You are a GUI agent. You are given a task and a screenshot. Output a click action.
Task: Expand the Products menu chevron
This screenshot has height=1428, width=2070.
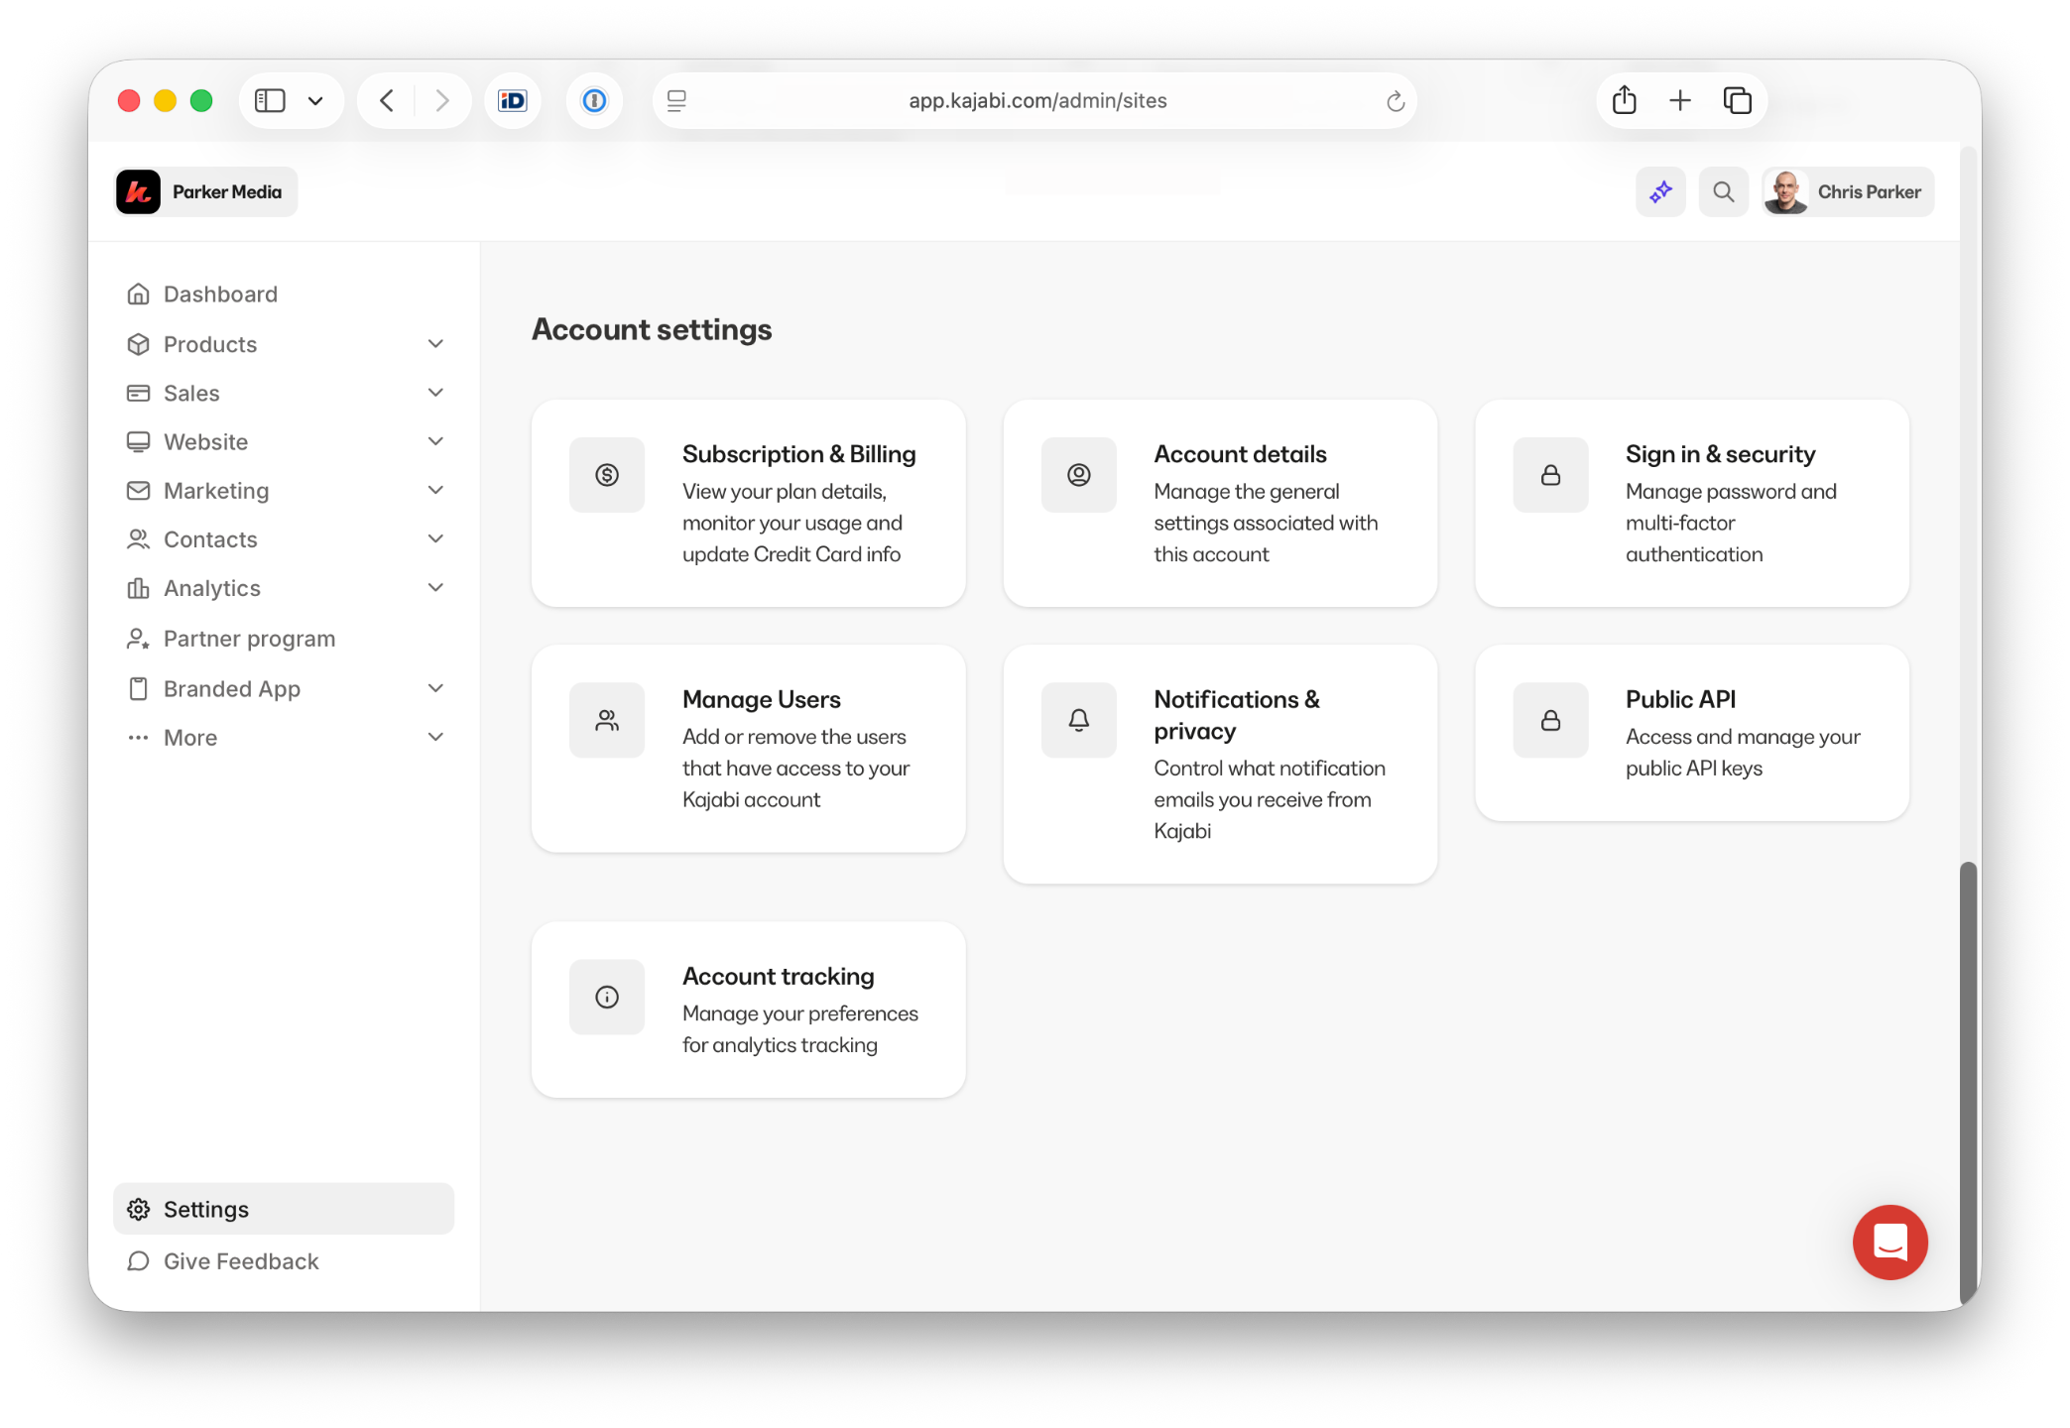(x=434, y=344)
